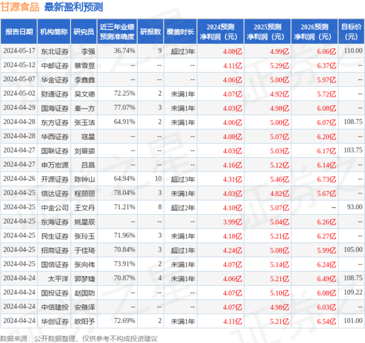The height and width of the screenshot is (343, 365).
Task: Click the 研报数 column header
Action: point(150,31)
